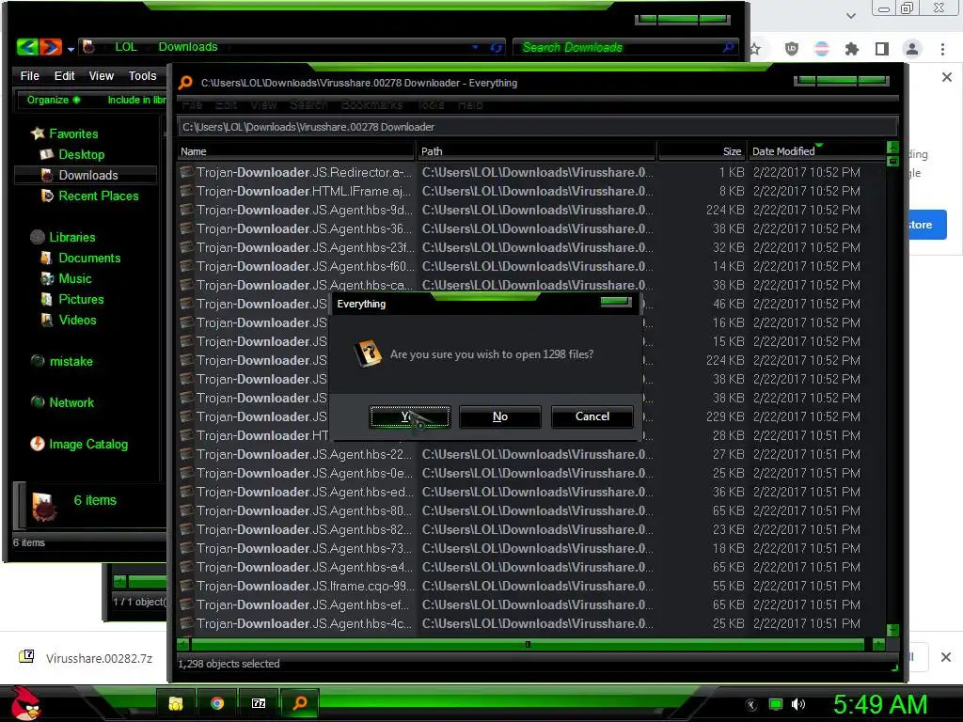Open the Chrome tab search chevron

pos(850,15)
